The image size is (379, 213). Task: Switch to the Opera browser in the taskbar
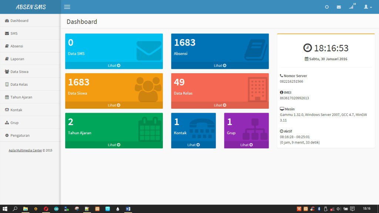coord(46,209)
